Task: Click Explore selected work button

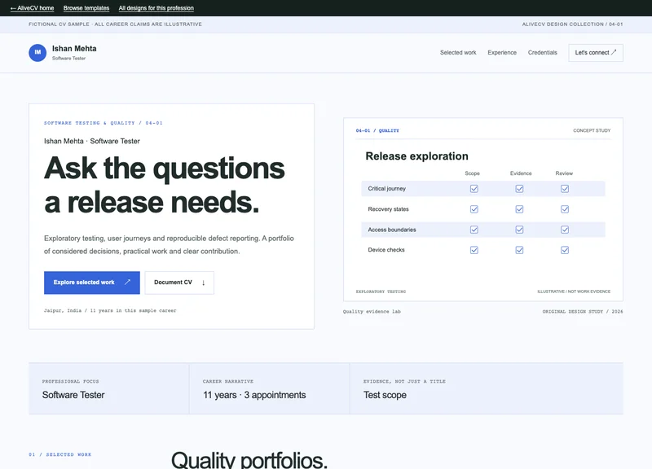Action: click(92, 283)
